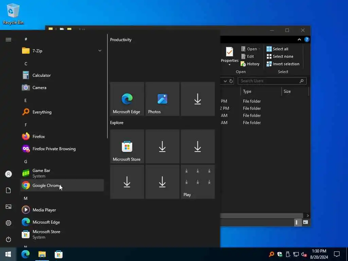Switch to File Explorer on the taskbar

[42, 254]
